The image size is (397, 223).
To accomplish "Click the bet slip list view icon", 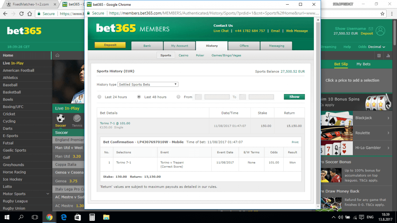I will tap(379, 56).
